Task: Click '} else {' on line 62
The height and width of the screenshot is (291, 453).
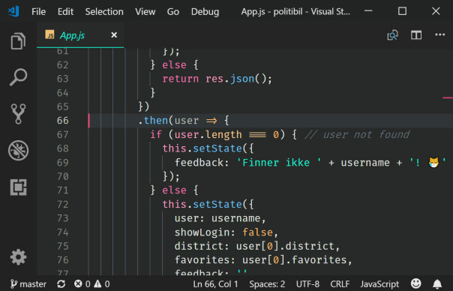Action: click(175, 65)
